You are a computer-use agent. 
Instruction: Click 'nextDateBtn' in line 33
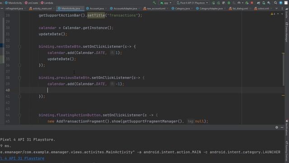pos(68,47)
